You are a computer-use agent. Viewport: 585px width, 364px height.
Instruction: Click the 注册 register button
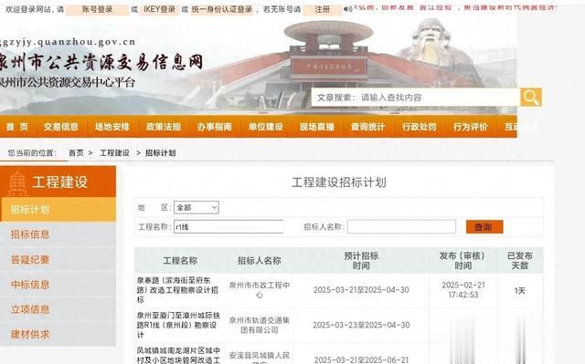[322, 9]
